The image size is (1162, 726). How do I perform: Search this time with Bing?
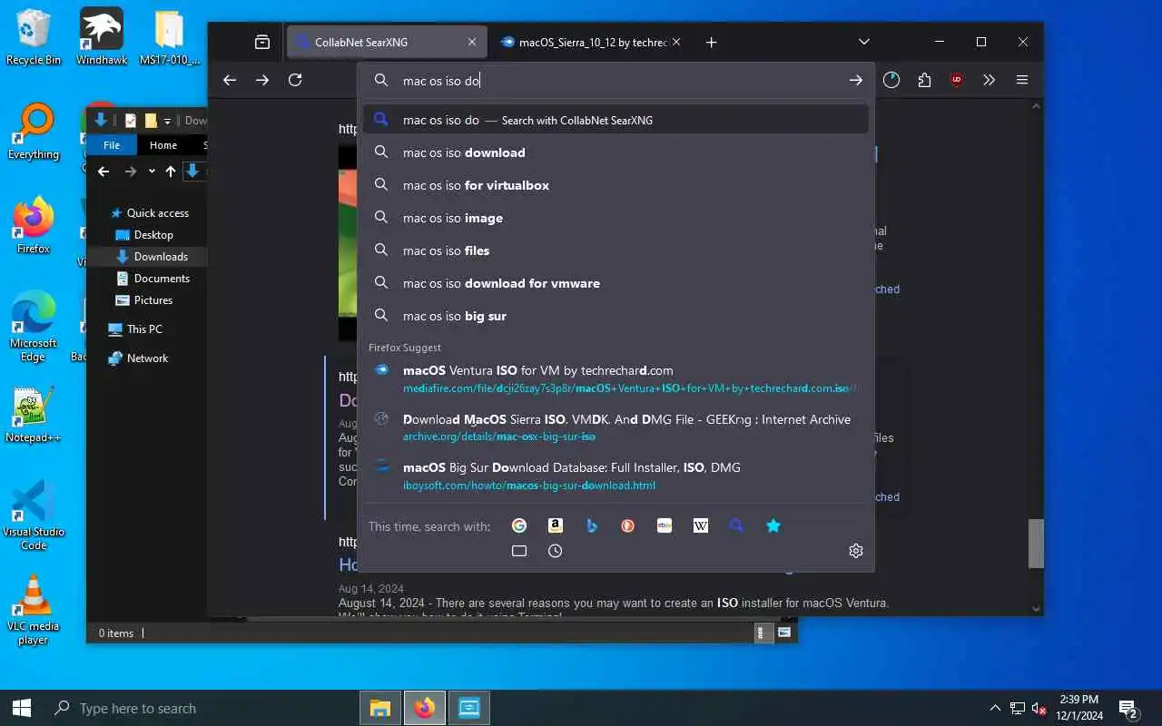click(592, 525)
